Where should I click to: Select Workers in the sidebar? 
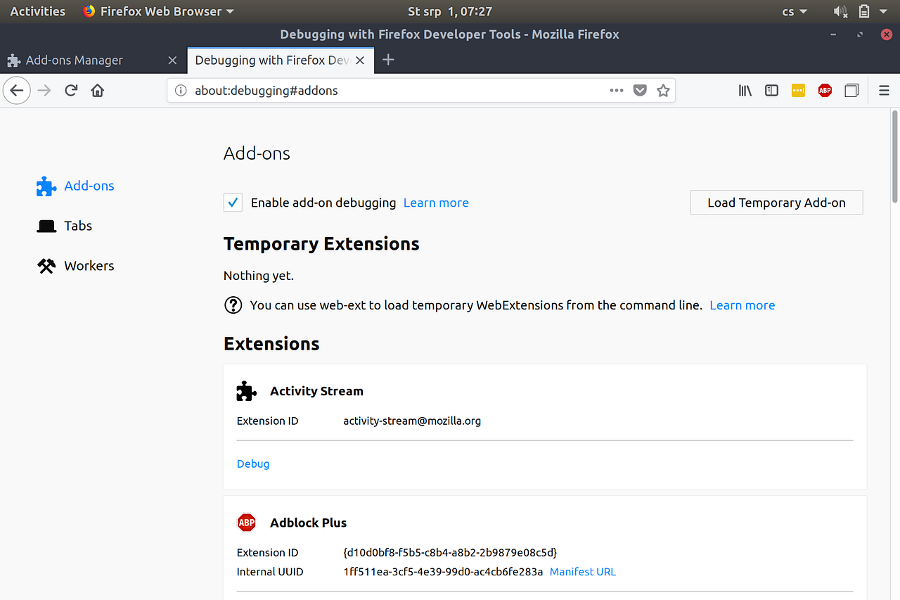click(x=89, y=266)
